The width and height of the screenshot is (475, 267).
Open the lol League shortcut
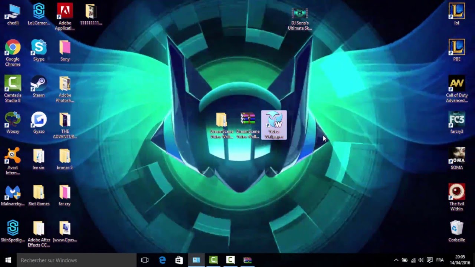457,14
